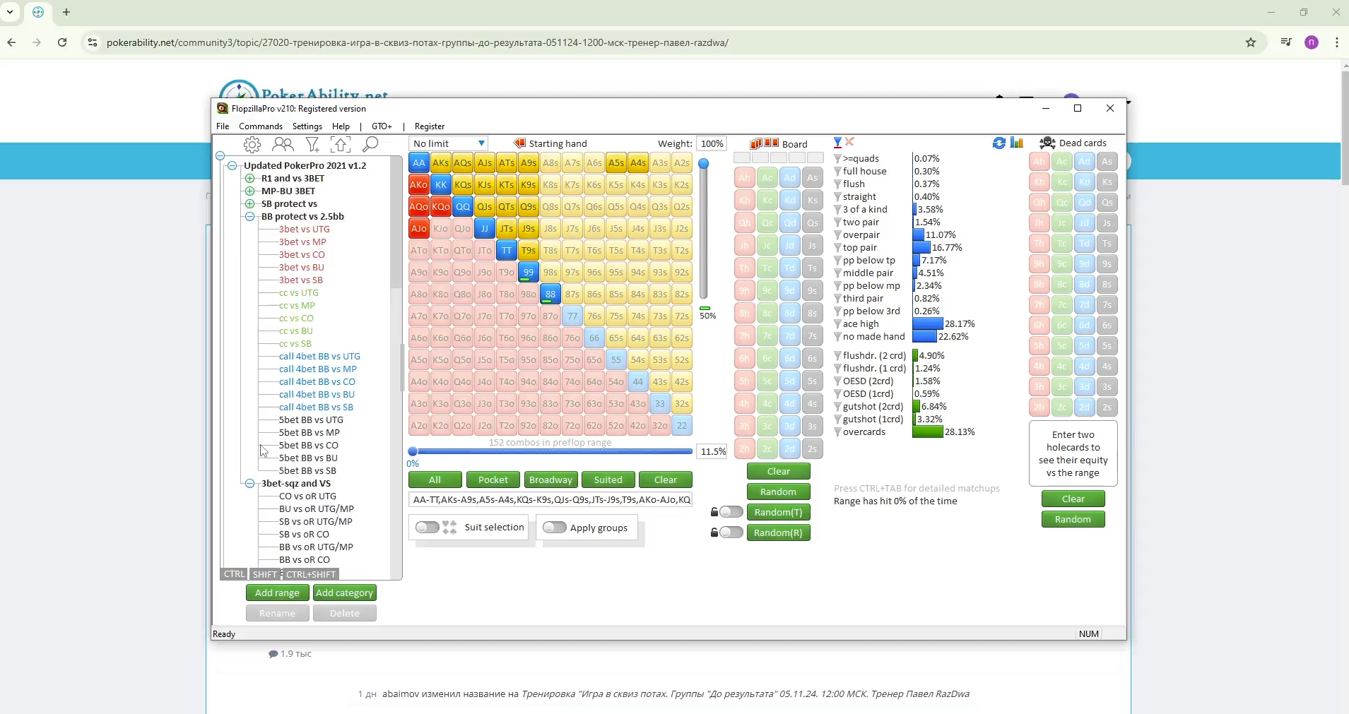Click the blue filter funnel icon above statistics
Viewport: 1349px width, 714px height.
coord(837,143)
